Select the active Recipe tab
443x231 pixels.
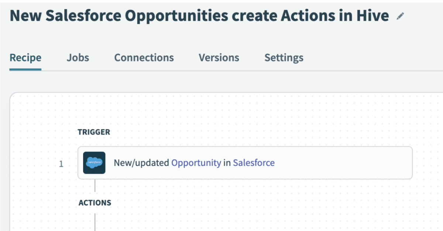pyautogui.click(x=25, y=57)
